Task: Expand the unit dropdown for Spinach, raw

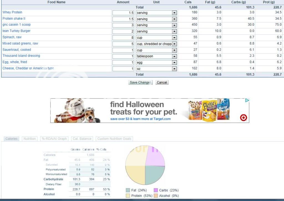Action: (174, 38)
